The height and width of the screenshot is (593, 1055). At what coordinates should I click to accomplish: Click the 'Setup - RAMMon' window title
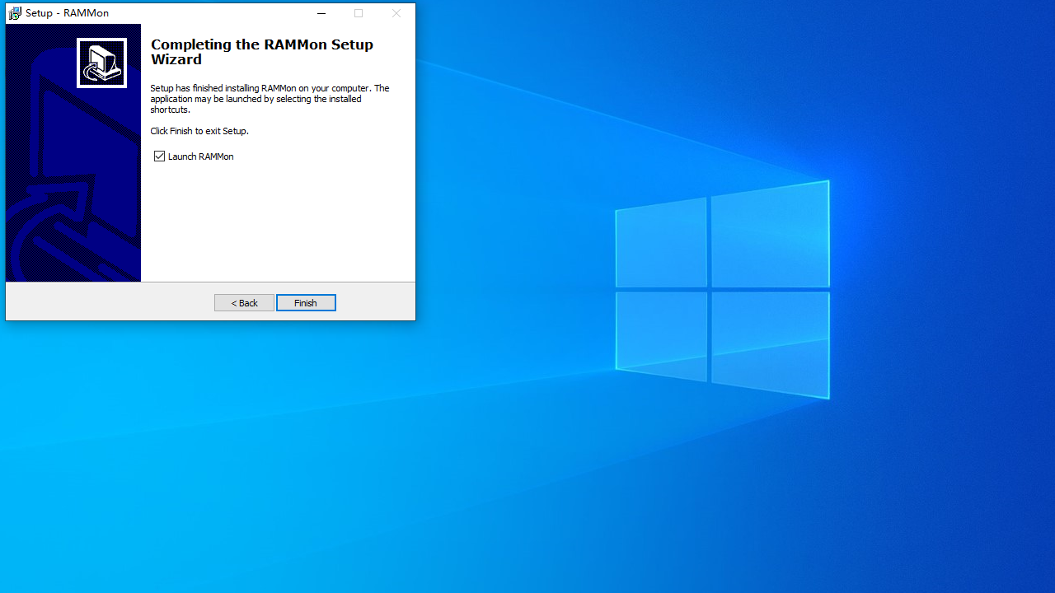[x=67, y=13]
